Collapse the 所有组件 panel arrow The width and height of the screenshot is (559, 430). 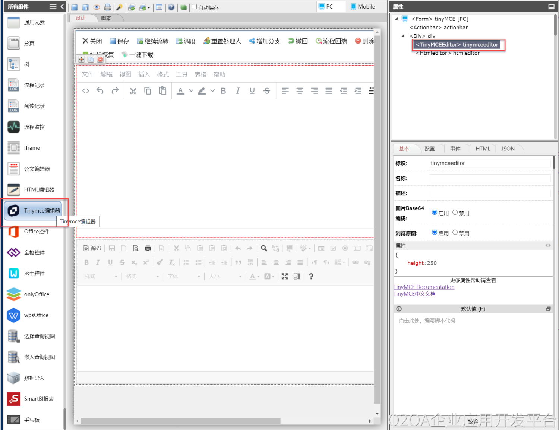pyautogui.click(x=62, y=7)
